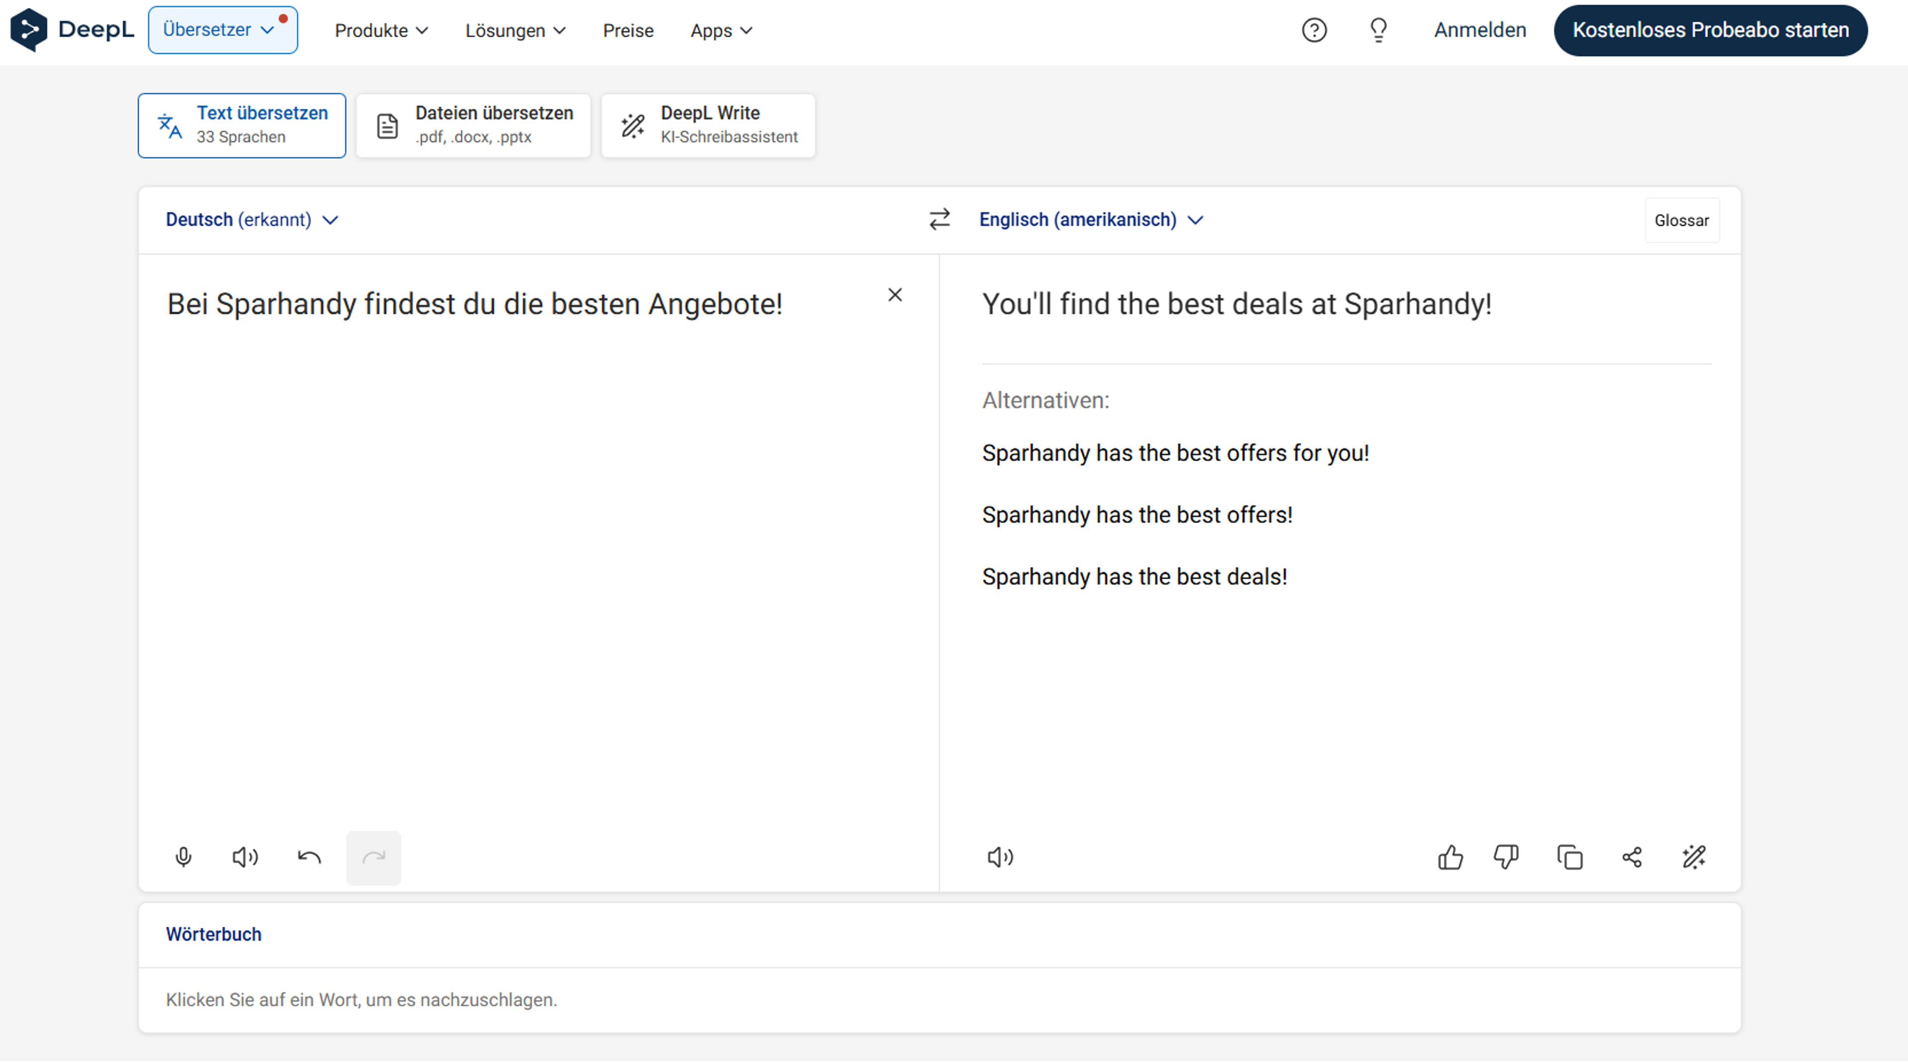The height and width of the screenshot is (1063, 1908).
Task: Copy the translated text
Action: tap(1570, 857)
